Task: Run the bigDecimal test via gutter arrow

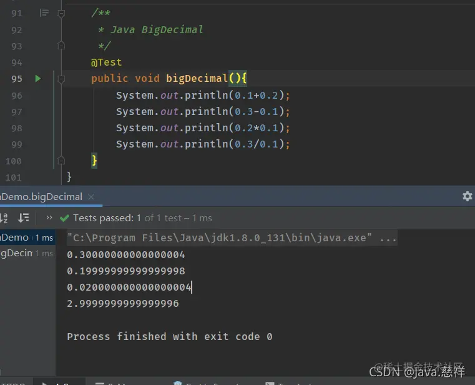Action: tap(38, 79)
